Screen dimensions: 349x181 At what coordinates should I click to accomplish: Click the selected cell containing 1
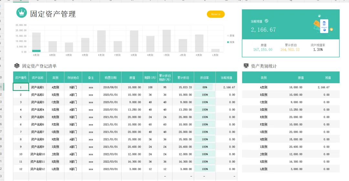click(21, 87)
